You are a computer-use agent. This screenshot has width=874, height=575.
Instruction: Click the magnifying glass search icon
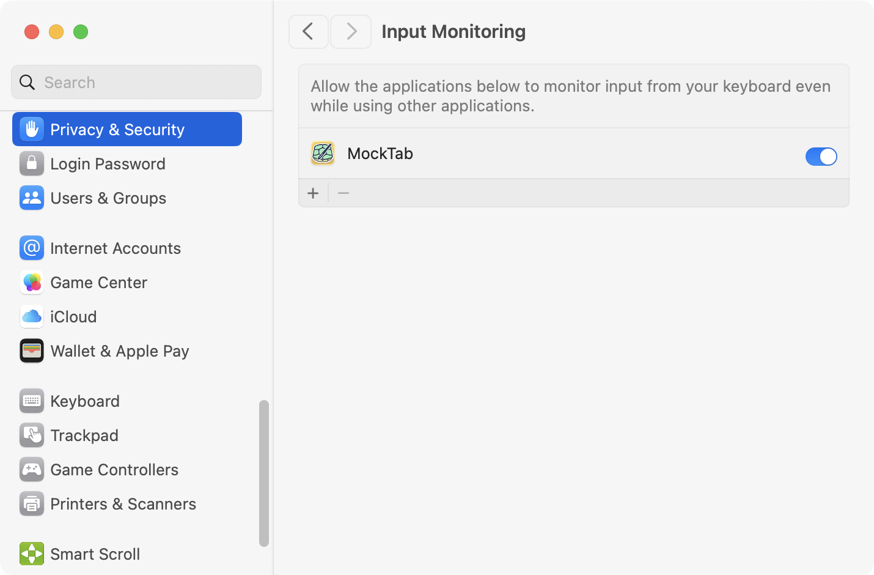[x=27, y=82]
